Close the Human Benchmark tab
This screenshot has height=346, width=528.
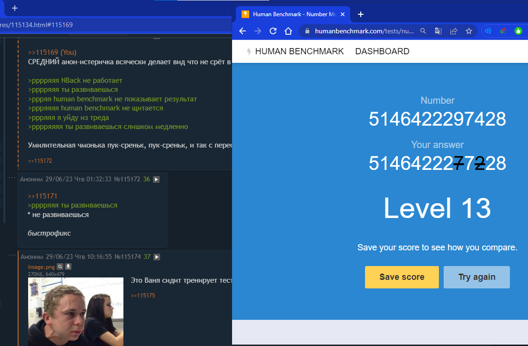[x=343, y=14]
